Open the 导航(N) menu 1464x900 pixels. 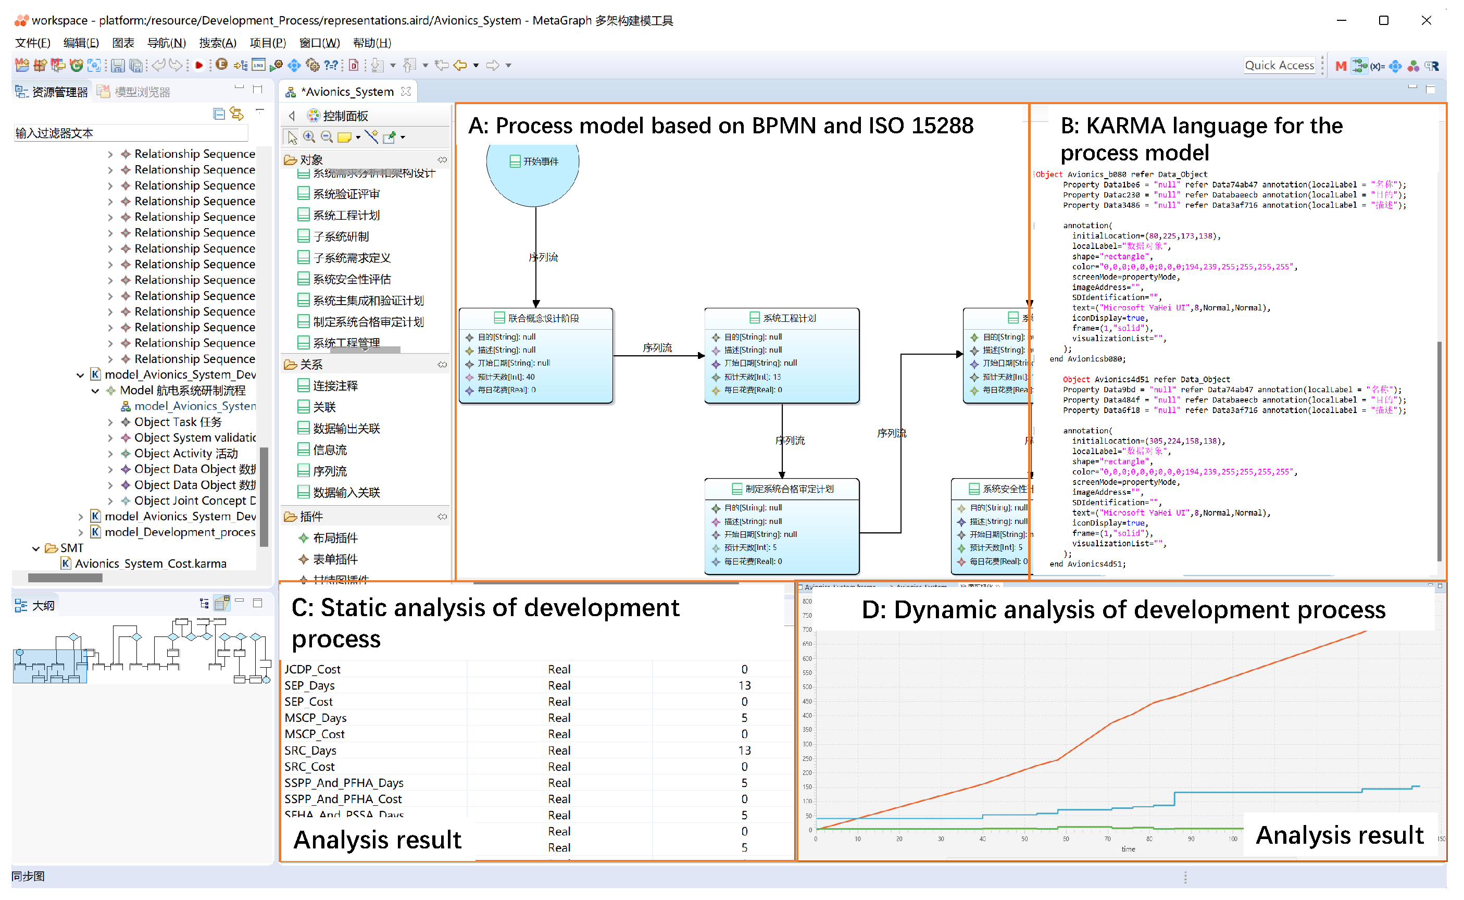(x=167, y=43)
